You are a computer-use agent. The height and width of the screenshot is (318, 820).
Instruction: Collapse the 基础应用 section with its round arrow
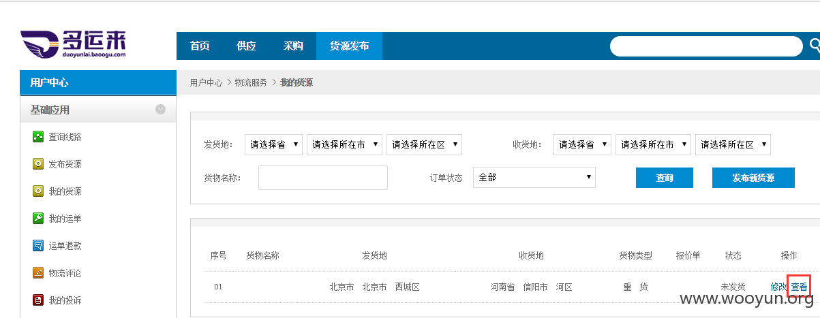click(x=161, y=109)
